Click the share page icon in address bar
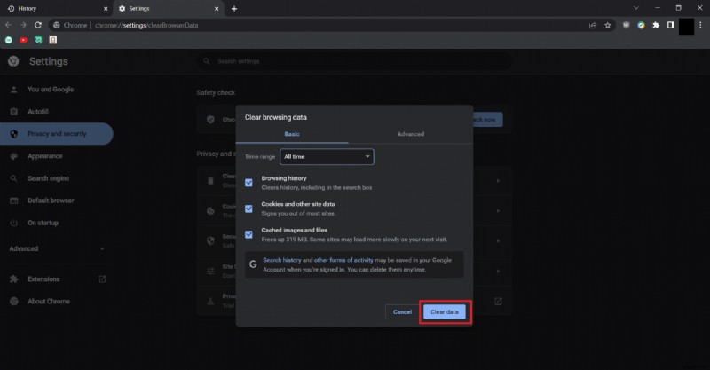Image resolution: width=710 pixels, height=370 pixels. point(592,25)
